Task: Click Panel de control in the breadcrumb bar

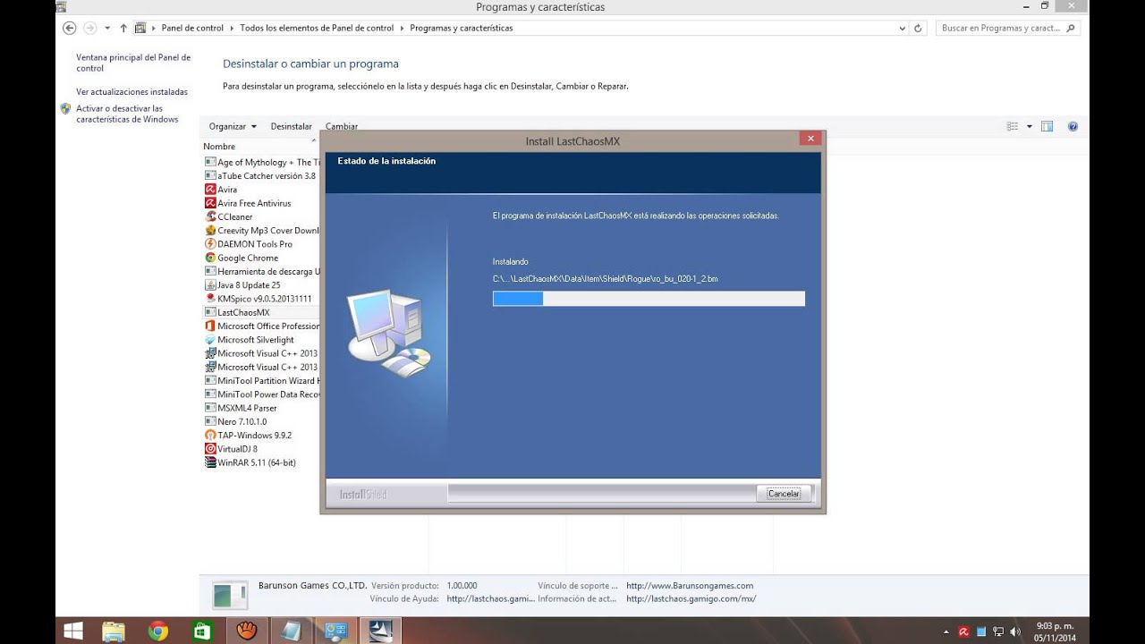Action: tap(191, 28)
